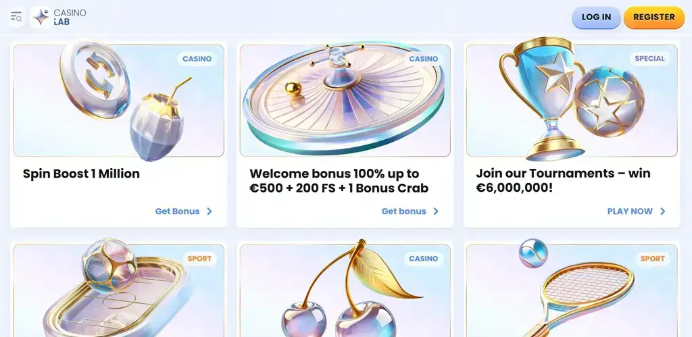Click PLAY NOW on Tournaments card
This screenshot has width=692, height=337.
tap(630, 211)
